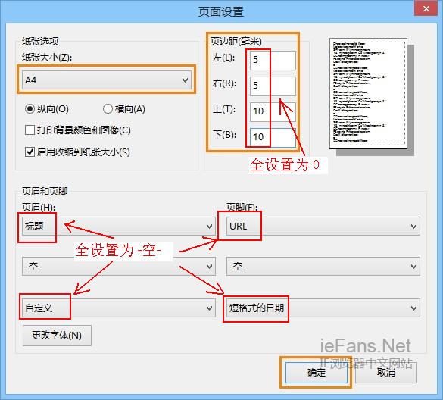The image size is (443, 400).
Task: Uncheck 启用收缩到纸张大小 checkbox
Action: pos(30,152)
